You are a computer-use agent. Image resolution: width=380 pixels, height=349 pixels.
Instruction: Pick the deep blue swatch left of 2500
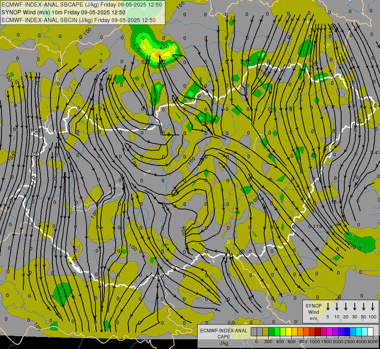pyautogui.click(x=347, y=332)
